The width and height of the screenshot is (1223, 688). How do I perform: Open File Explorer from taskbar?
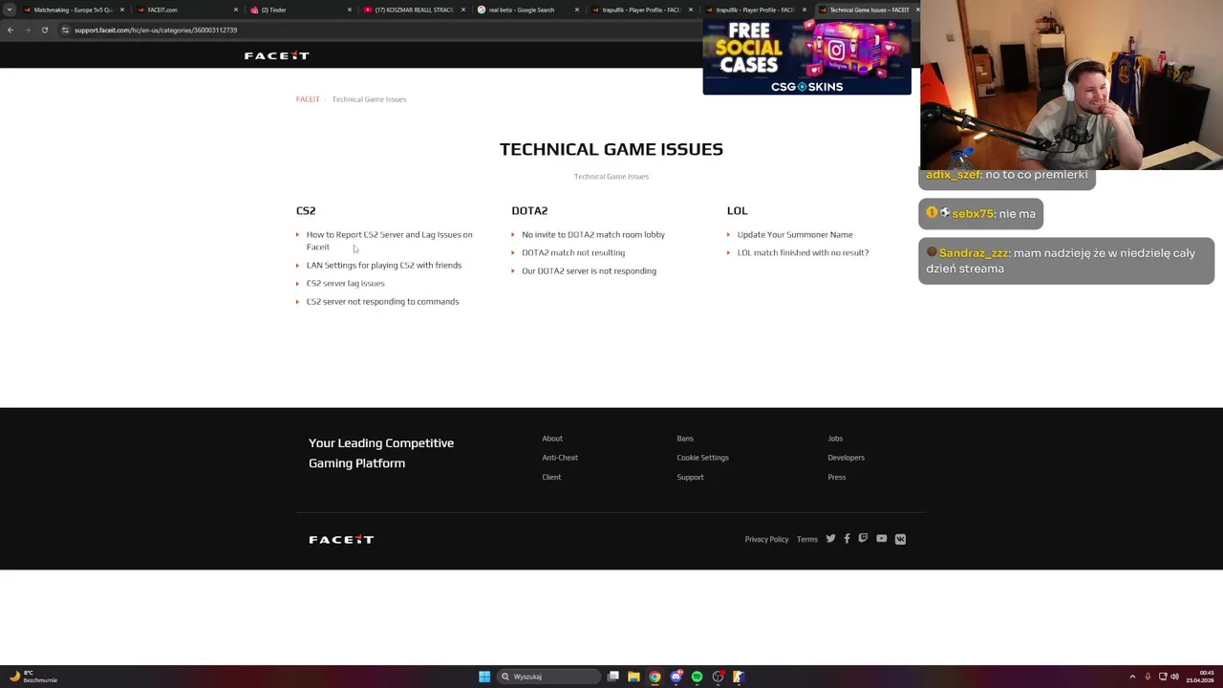click(633, 677)
